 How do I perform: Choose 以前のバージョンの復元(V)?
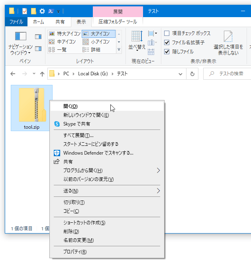point(107,179)
